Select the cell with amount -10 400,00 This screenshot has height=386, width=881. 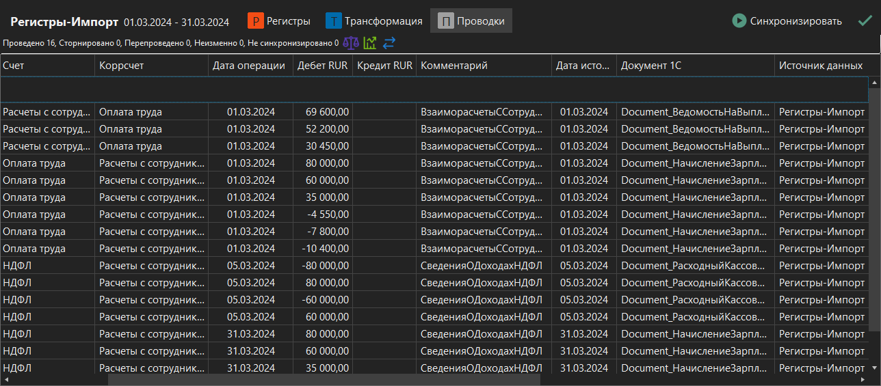coord(322,248)
